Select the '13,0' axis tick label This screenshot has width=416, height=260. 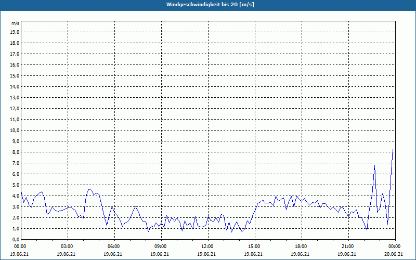15,97
